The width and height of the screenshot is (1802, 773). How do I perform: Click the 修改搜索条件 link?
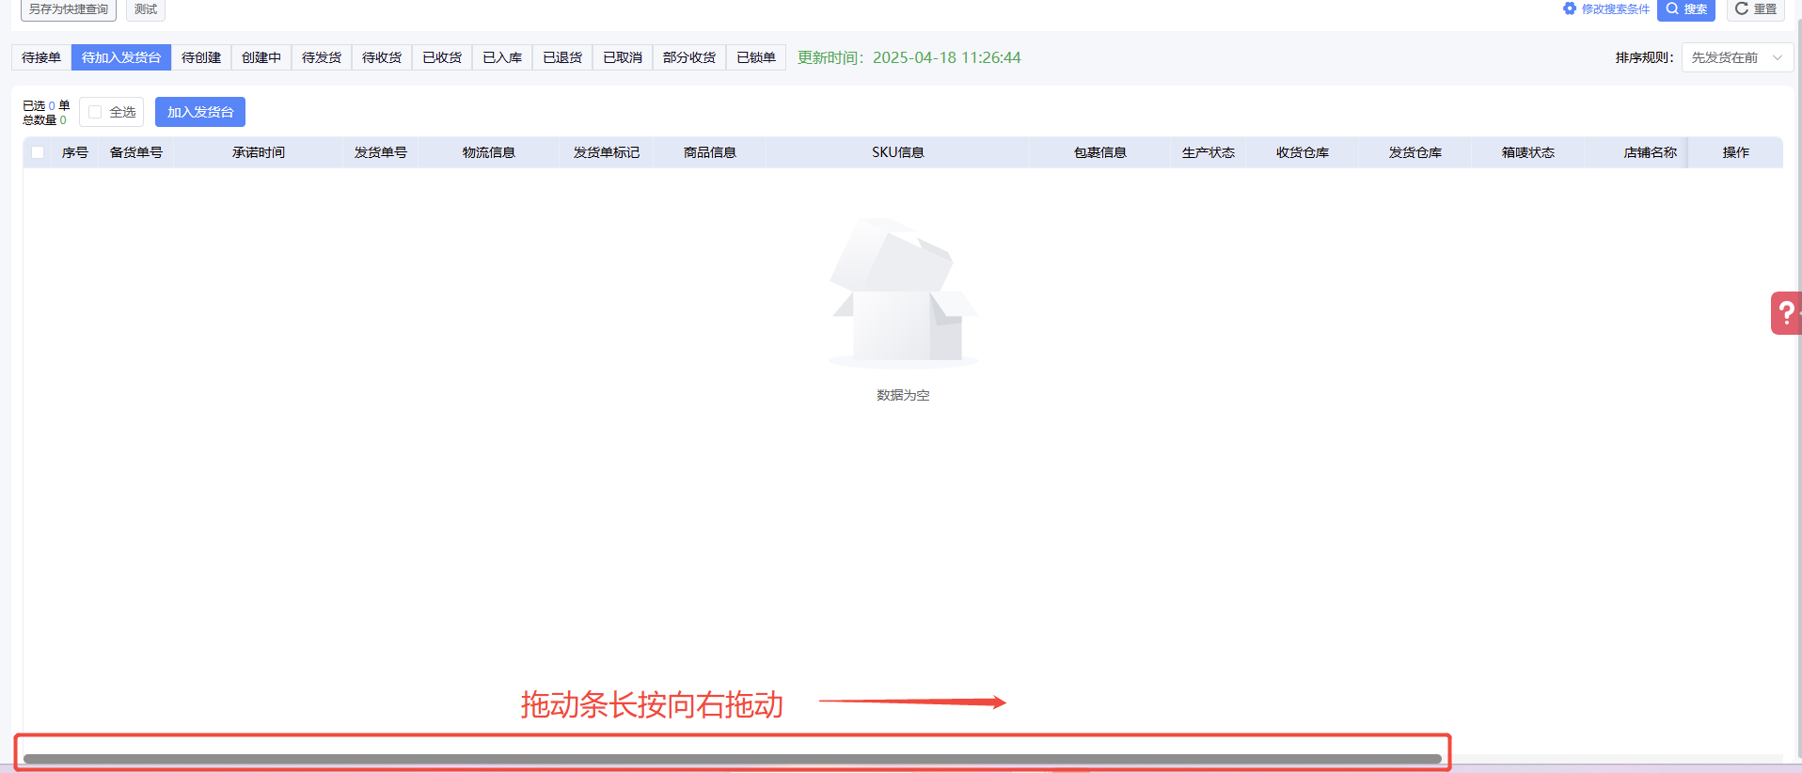1616,9
